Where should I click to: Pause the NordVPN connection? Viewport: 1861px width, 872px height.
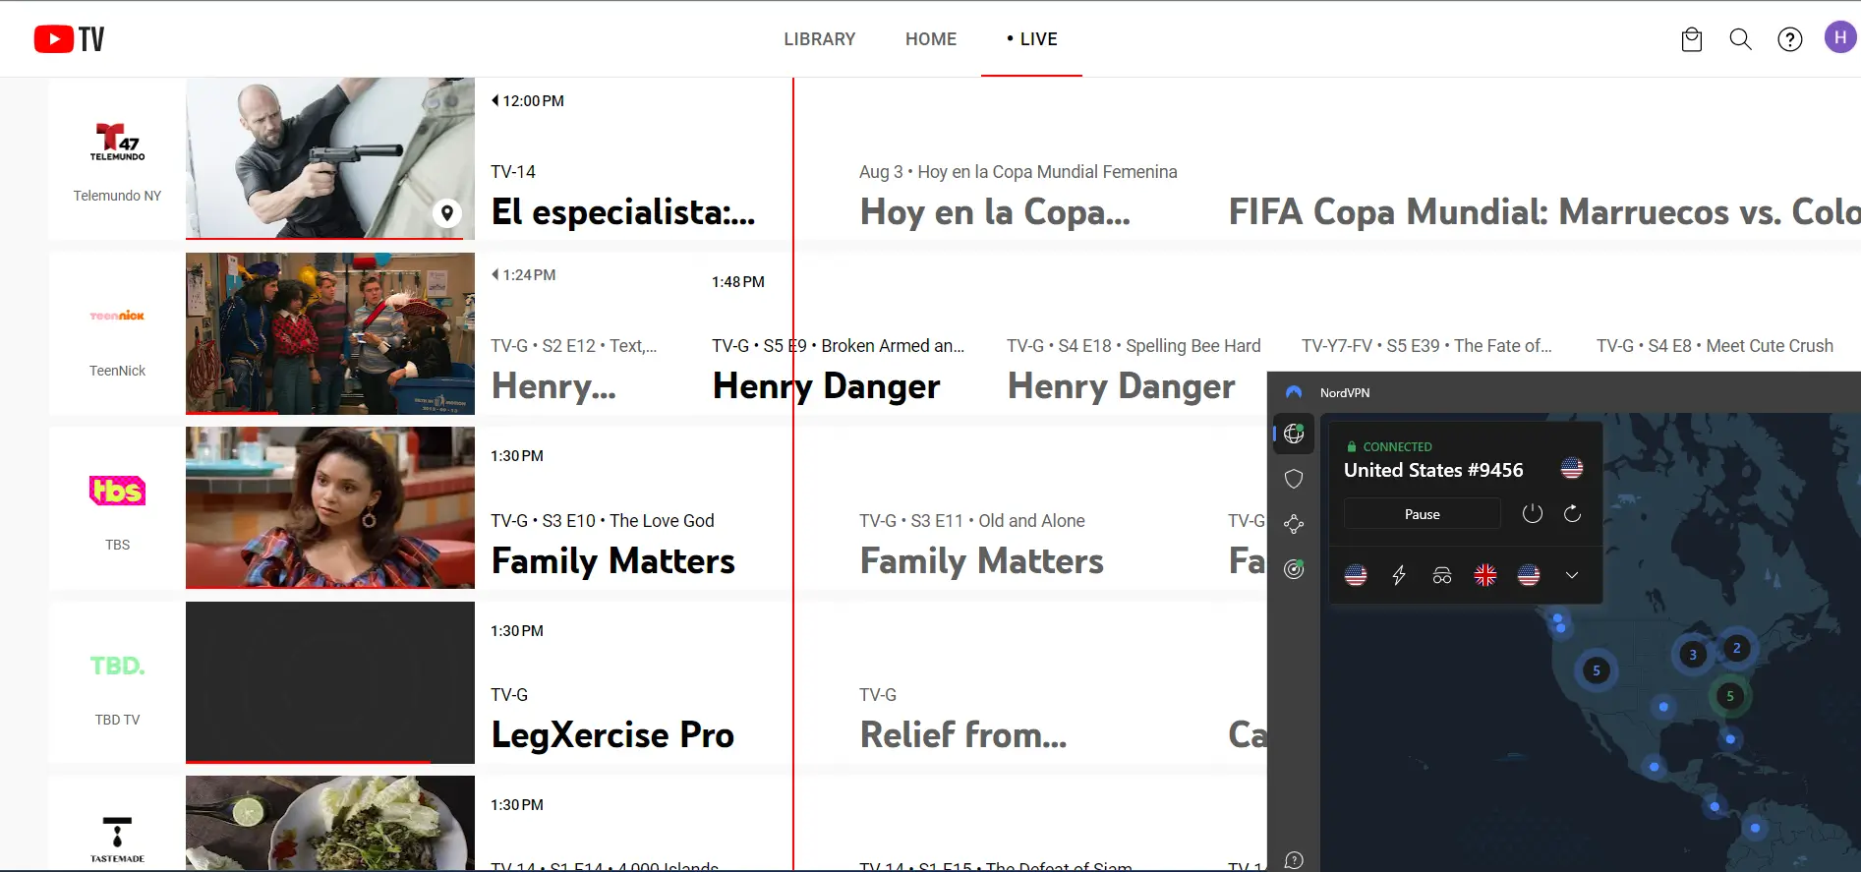click(x=1422, y=514)
